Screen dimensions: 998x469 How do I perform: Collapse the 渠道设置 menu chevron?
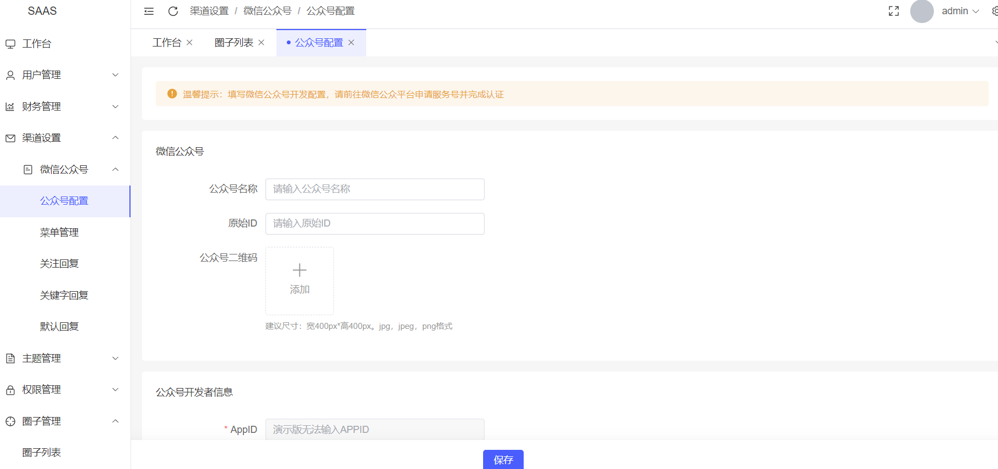tap(115, 138)
